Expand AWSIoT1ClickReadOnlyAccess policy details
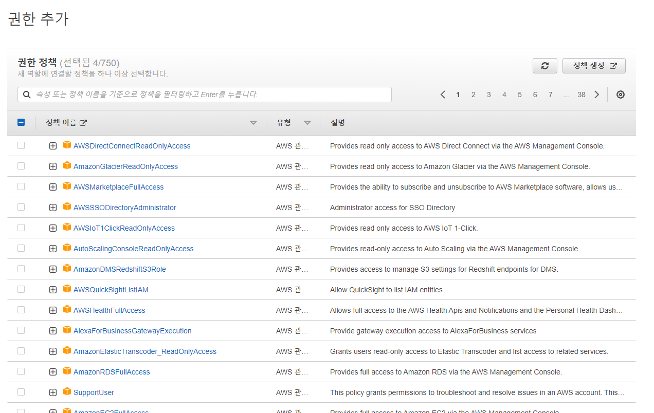The width and height of the screenshot is (654, 413). (x=53, y=228)
